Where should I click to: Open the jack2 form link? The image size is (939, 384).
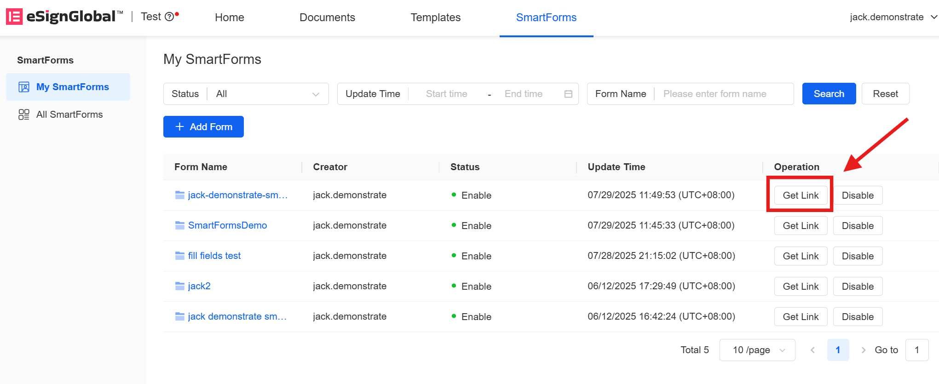pos(199,286)
